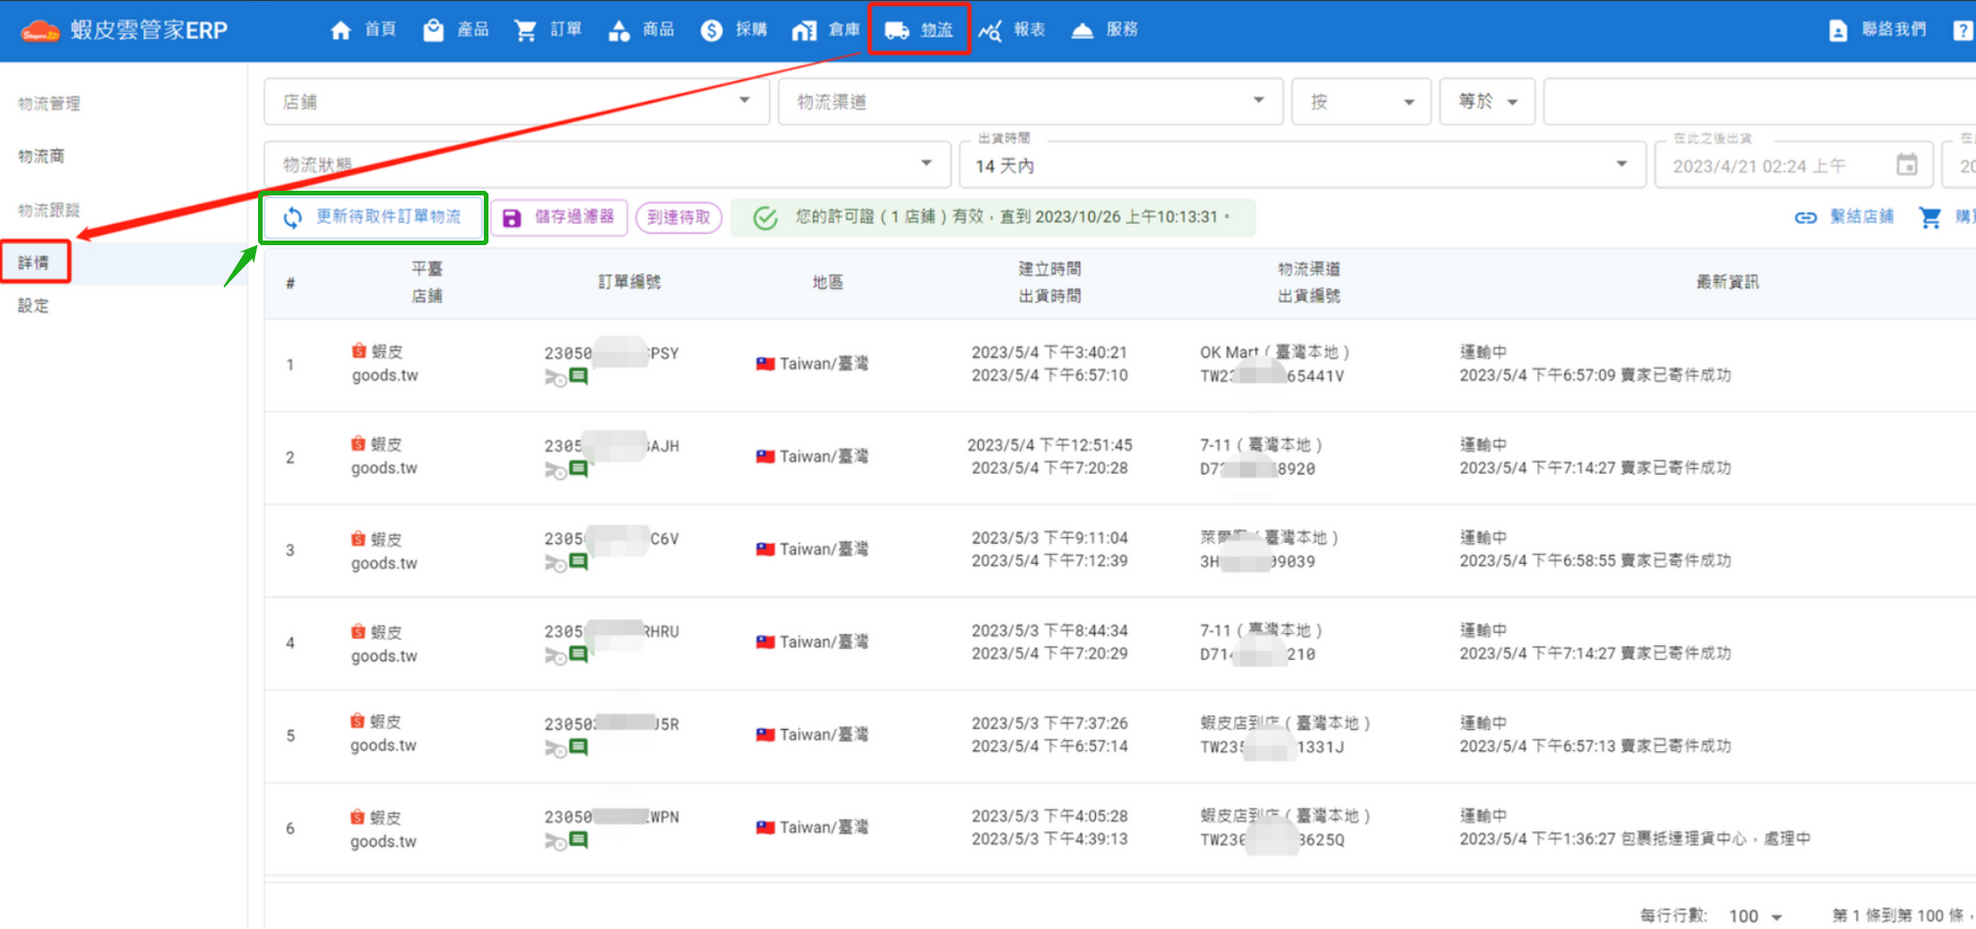The width and height of the screenshot is (1976, 929).
Task: Open the 訂單 menu
Action: 547,29
